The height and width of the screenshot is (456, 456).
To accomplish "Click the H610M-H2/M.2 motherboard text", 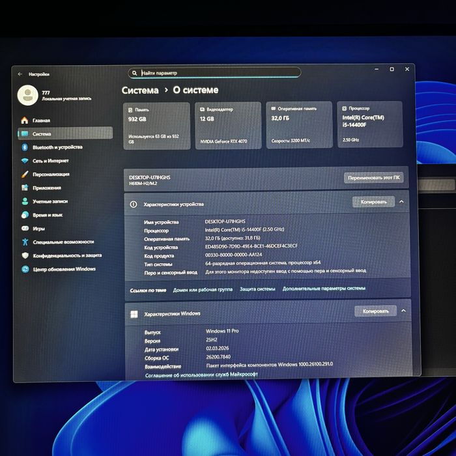I will (143, 184).
